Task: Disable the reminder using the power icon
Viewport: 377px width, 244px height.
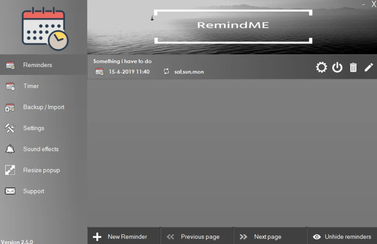Action: 337,67
